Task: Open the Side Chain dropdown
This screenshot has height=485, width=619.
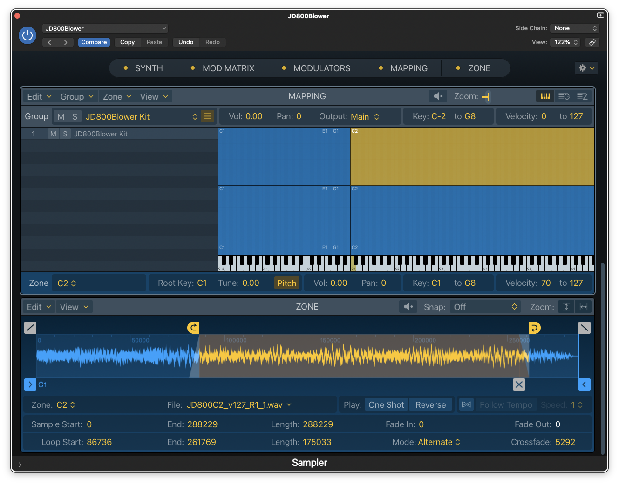Action: point(575,28)
